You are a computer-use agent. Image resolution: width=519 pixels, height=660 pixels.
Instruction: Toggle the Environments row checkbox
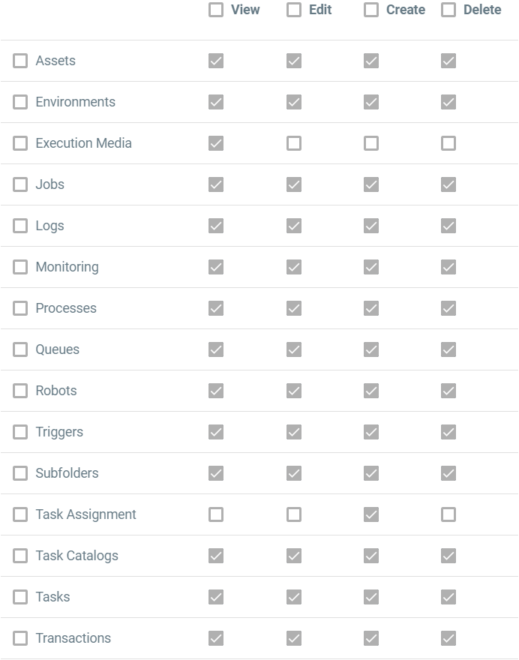click(x=20, y=102)
